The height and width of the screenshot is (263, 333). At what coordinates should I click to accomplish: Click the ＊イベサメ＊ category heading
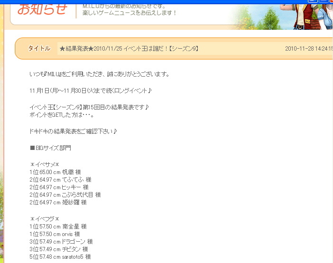pyautogui.click(x=44, y=164)
